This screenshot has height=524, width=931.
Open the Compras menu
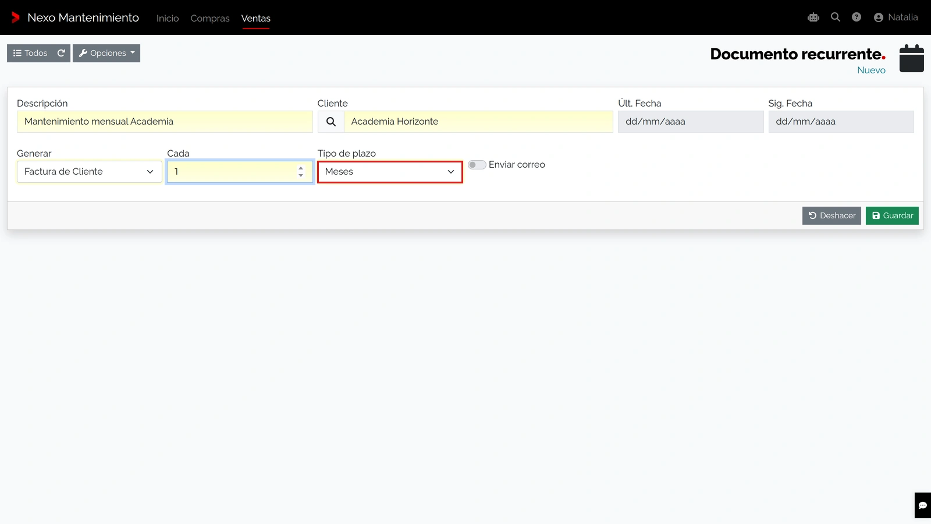(x=210, y=18)
